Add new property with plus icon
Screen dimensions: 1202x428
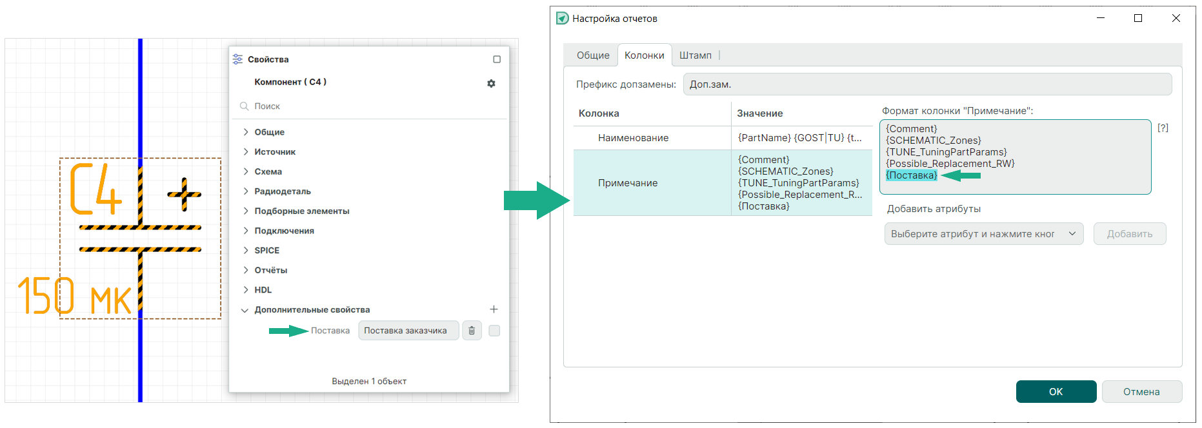(494, 309)
